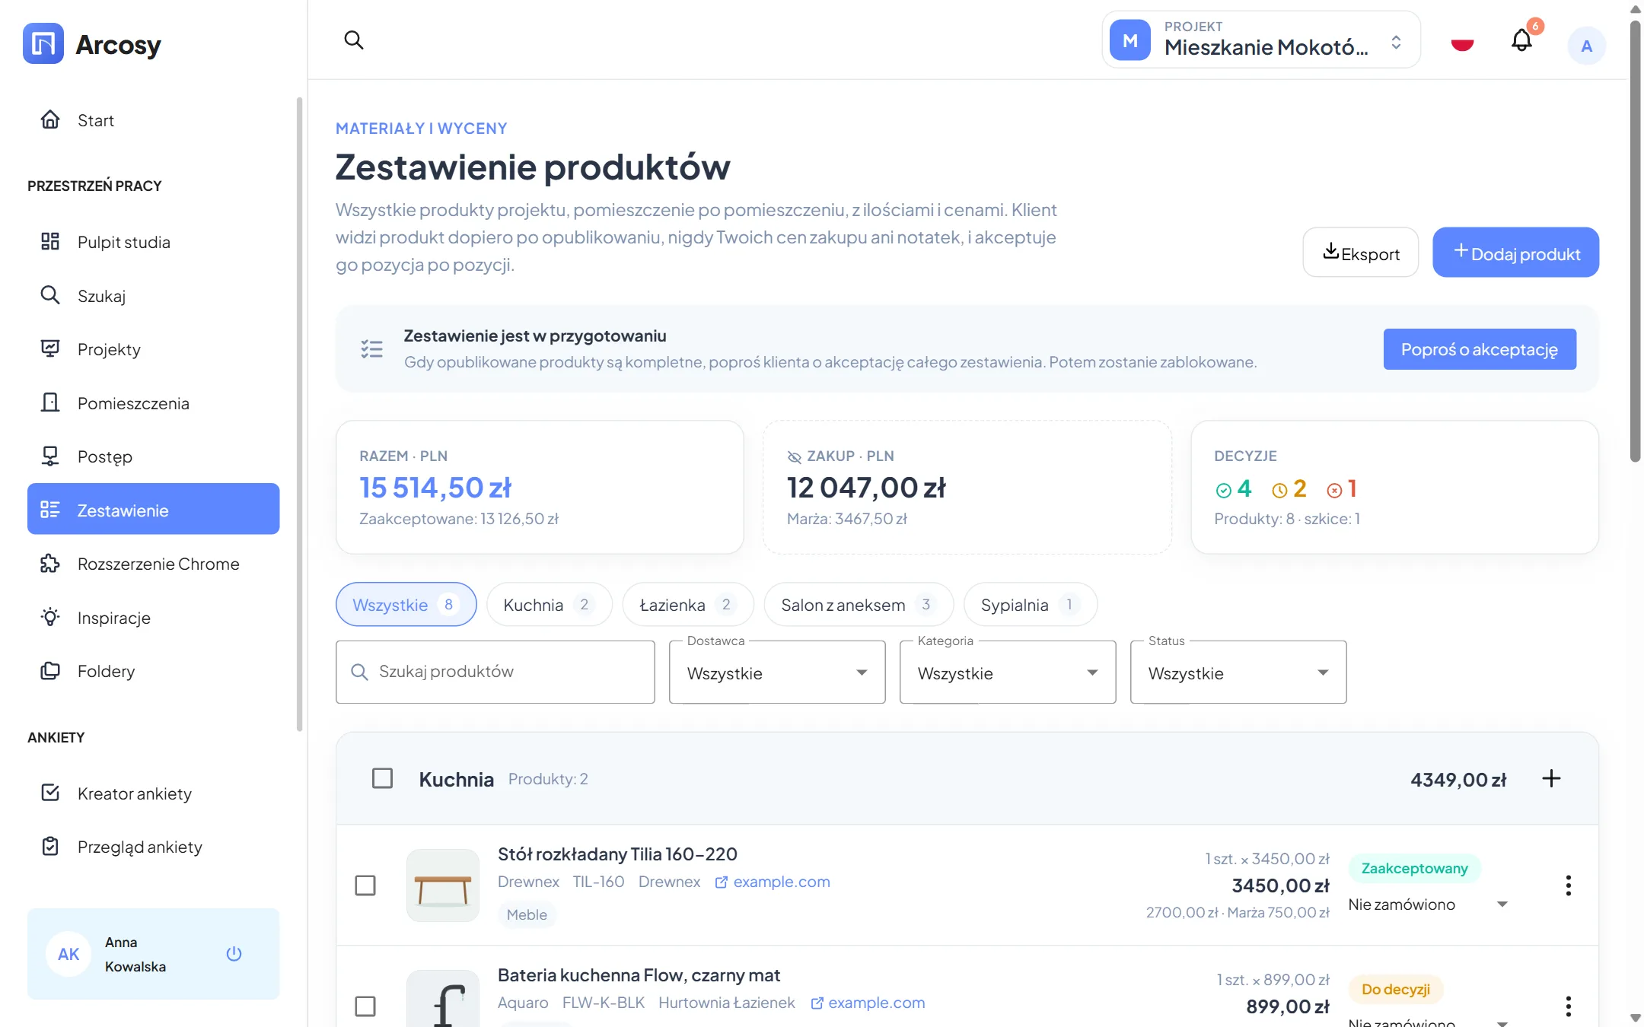Screen dimensions: 1644x1027
Task: Expand the Status filter dropdown
Action: point(1238,672)
